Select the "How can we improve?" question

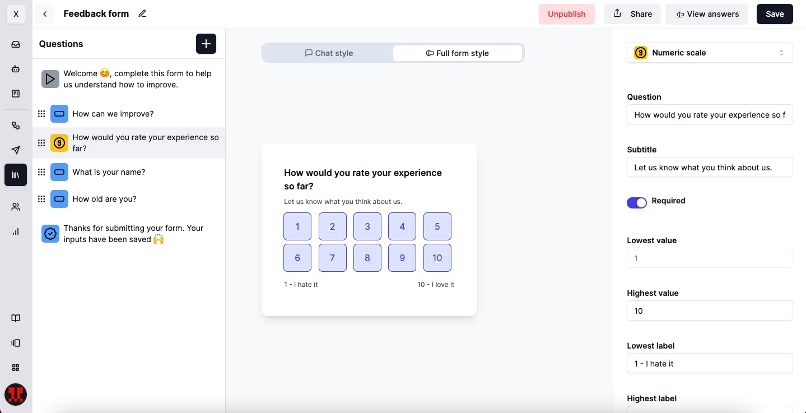pos(113,114)
